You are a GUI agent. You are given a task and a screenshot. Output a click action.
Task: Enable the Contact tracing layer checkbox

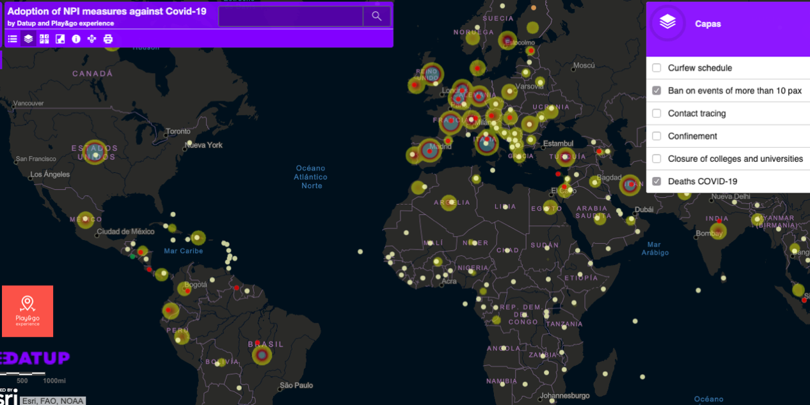(656, 113)
